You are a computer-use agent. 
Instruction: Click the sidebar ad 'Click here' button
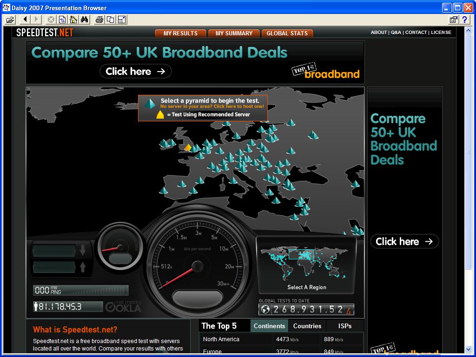pyautogui.click(x=404, y=241)
